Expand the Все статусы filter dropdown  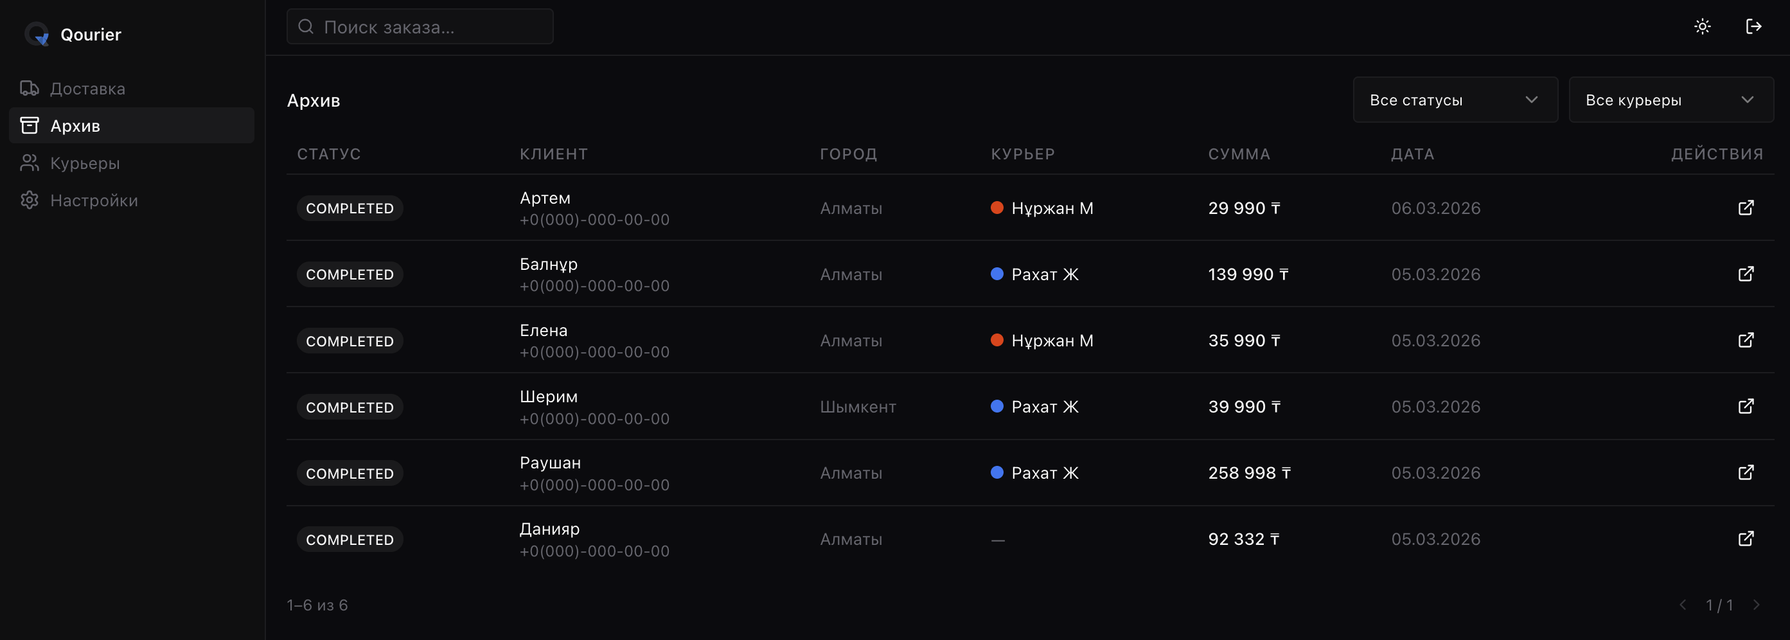(x=1455, y=100)
